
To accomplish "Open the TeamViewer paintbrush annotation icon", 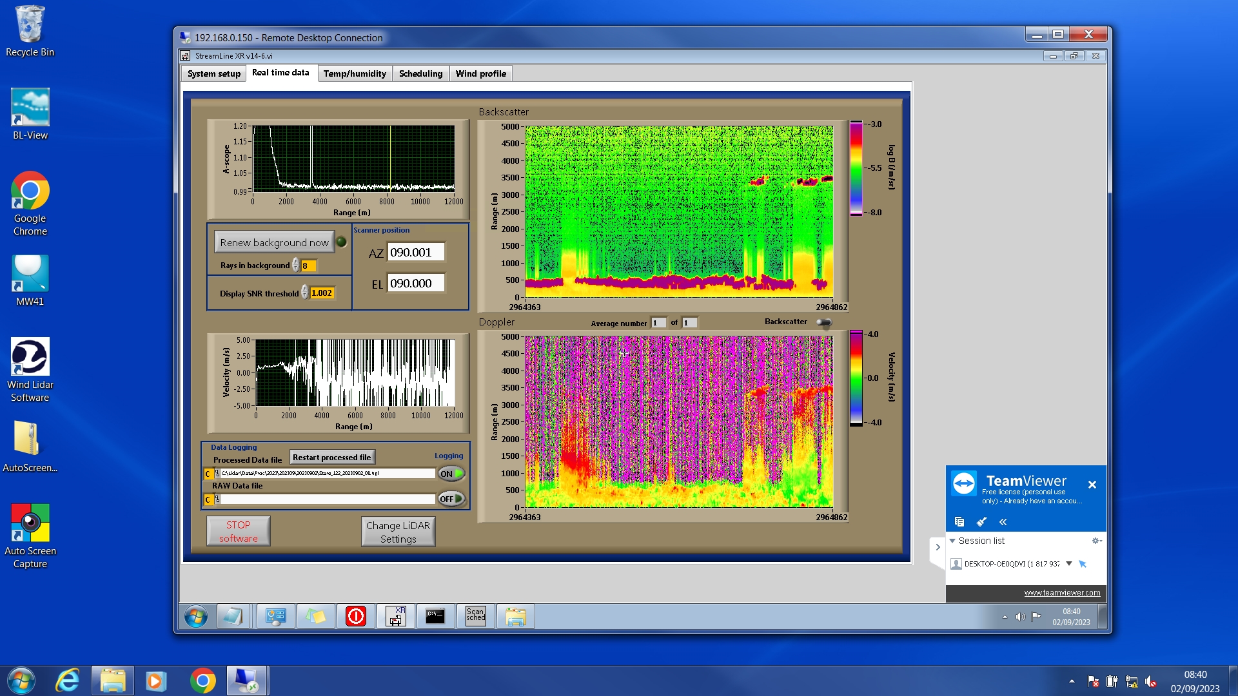I will point(981,521).
